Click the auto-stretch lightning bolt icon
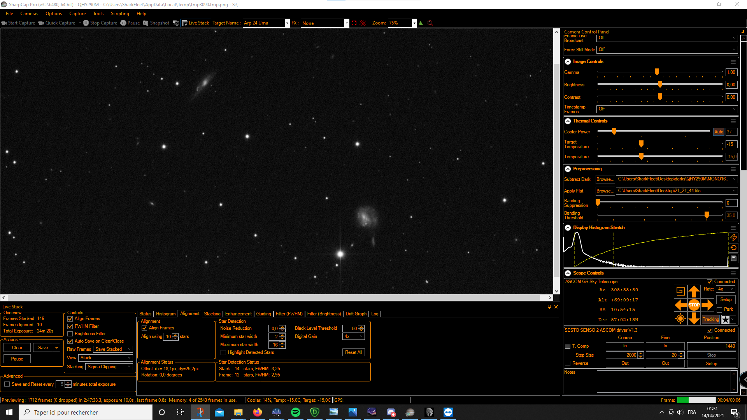This screenshot has height=420, width=747. pos(733,237)
